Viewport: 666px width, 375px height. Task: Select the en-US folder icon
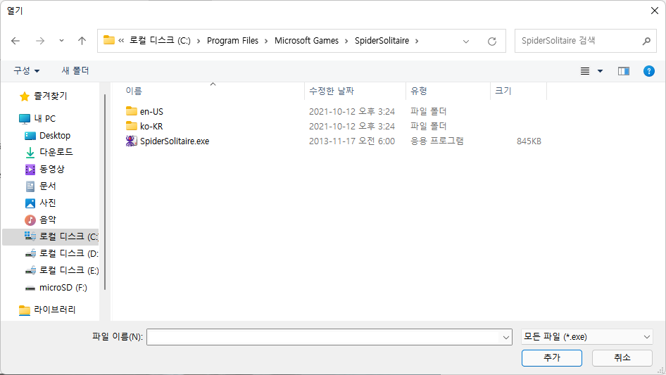132,111
